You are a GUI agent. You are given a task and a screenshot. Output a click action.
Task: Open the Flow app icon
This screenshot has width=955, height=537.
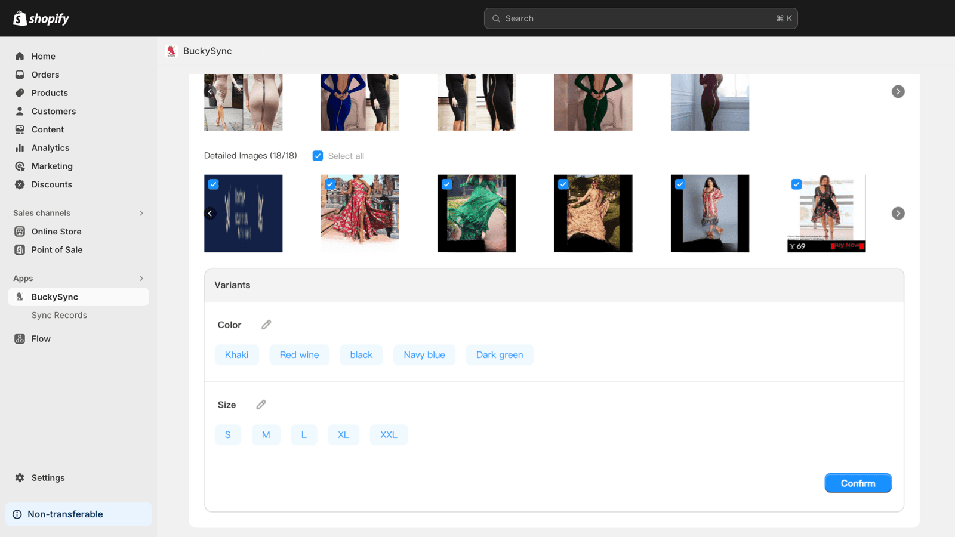pyautogui.click(x=19, y=338)
